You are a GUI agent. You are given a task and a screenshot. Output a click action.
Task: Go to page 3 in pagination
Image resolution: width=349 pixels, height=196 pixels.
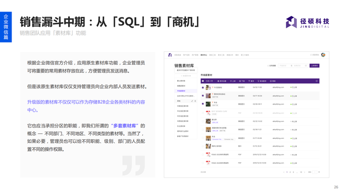[293, 172]
